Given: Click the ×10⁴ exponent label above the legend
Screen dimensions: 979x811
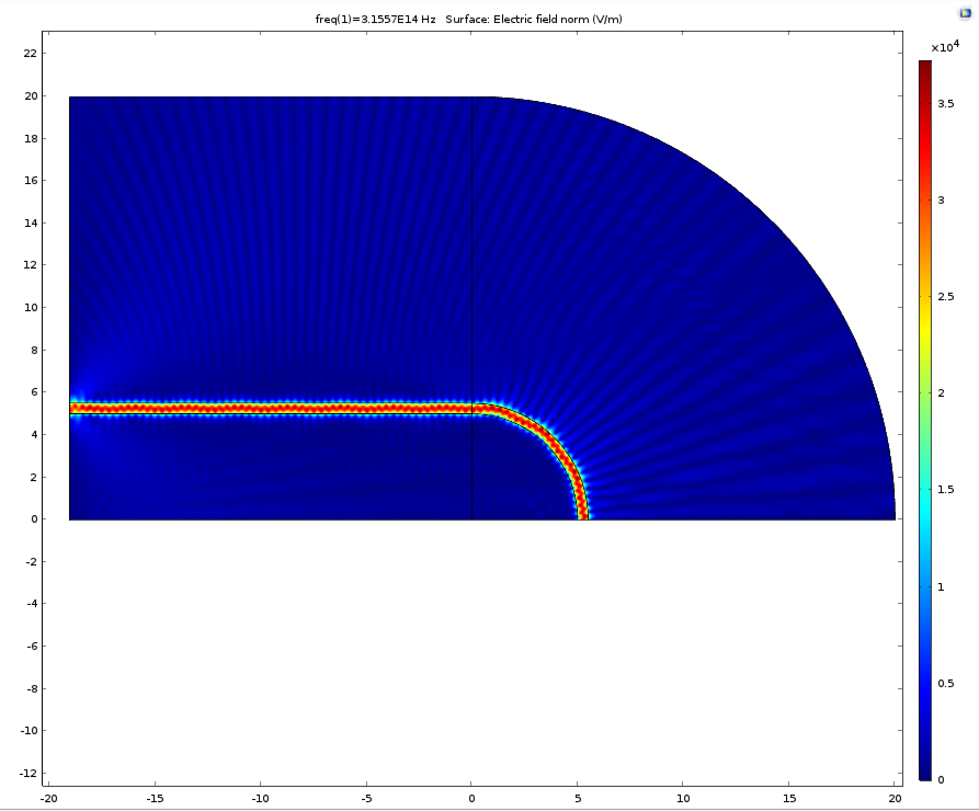Looking at the screenshot, I should pos(945,47).
